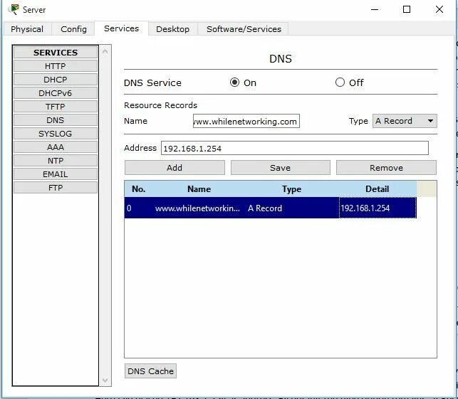Open the Software/Services tab
This screenshot has width=458, height=399.
(244, 29)
